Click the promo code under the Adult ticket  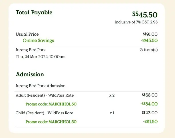tap(51, 104)
